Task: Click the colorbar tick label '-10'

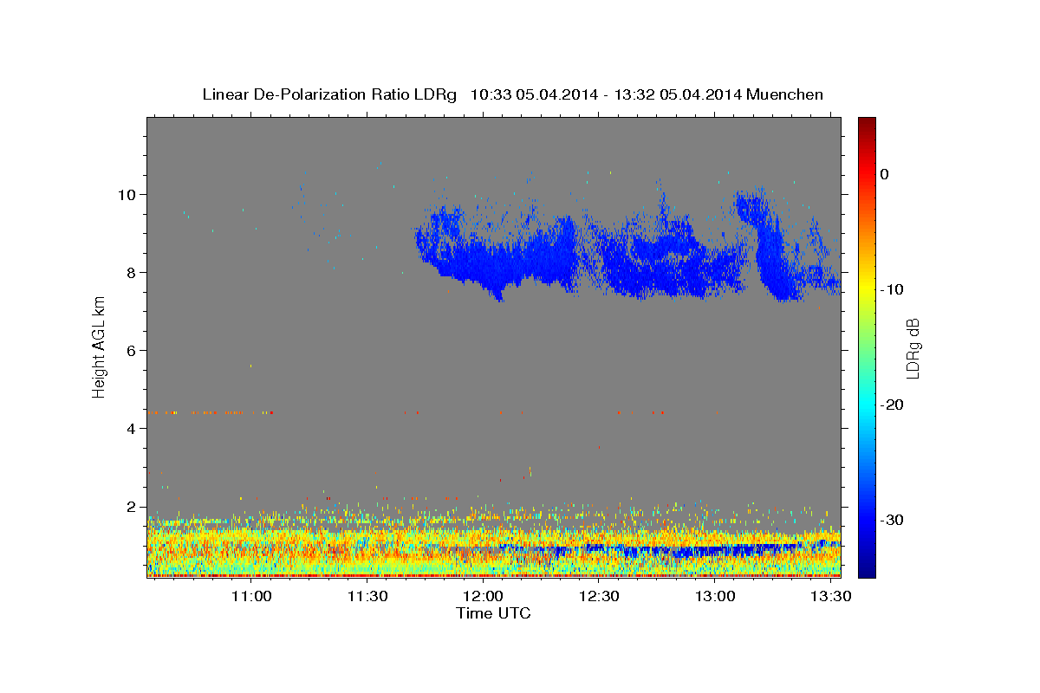Action: pyautogui.click(x=892, y=289)
